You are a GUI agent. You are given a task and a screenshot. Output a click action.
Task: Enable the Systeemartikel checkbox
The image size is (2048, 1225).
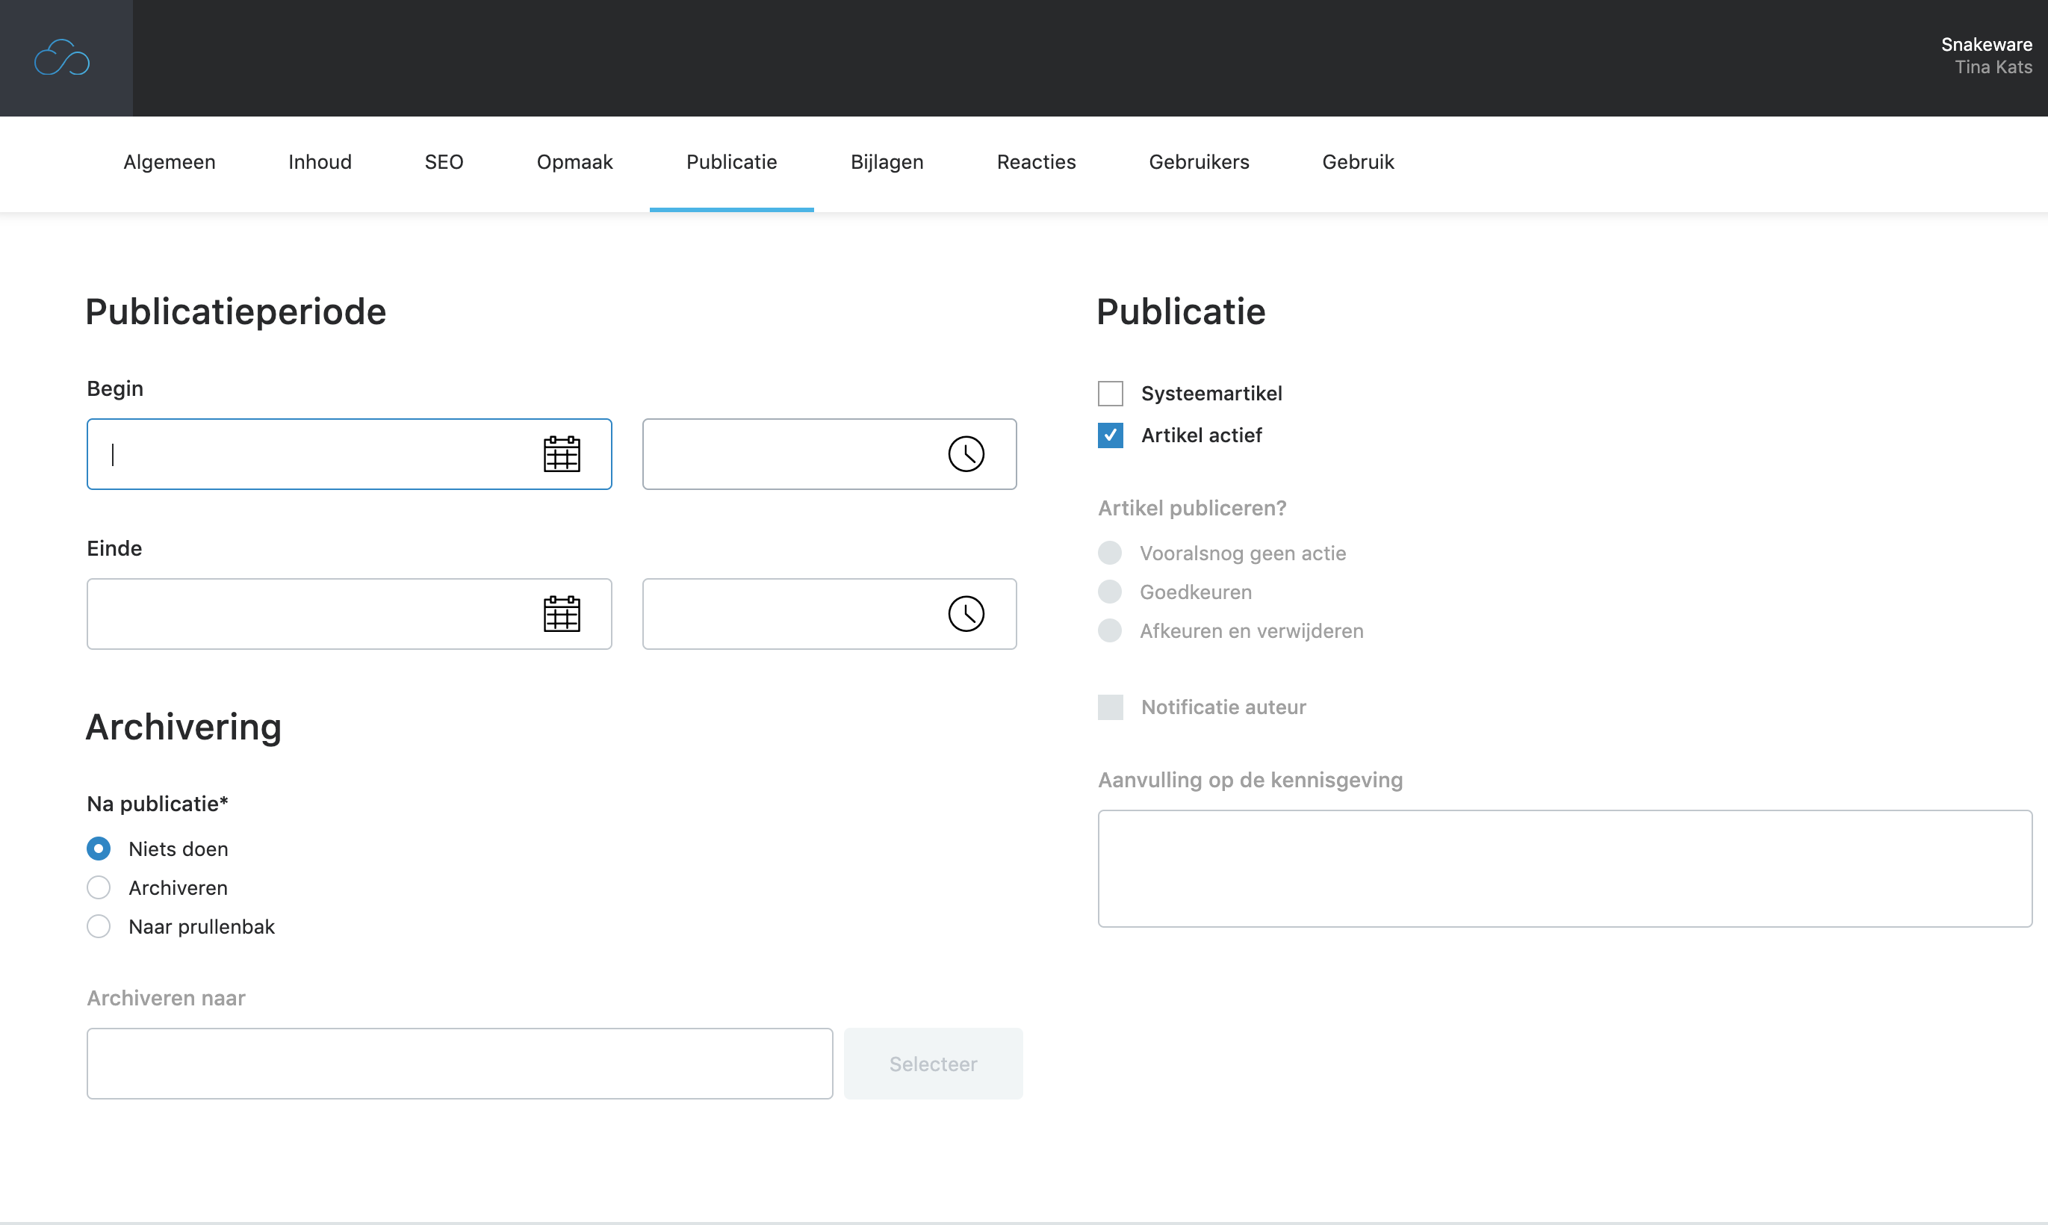(x=1111, y=394)
